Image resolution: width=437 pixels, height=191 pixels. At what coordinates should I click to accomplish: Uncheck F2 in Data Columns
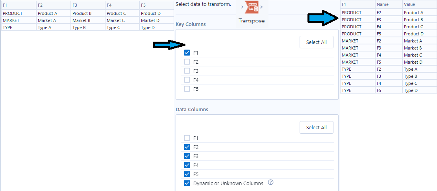coord(187,147)
